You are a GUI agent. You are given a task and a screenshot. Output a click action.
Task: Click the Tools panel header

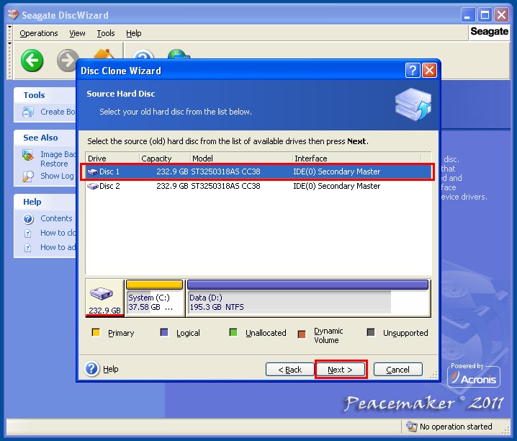(x=45, y=95)
